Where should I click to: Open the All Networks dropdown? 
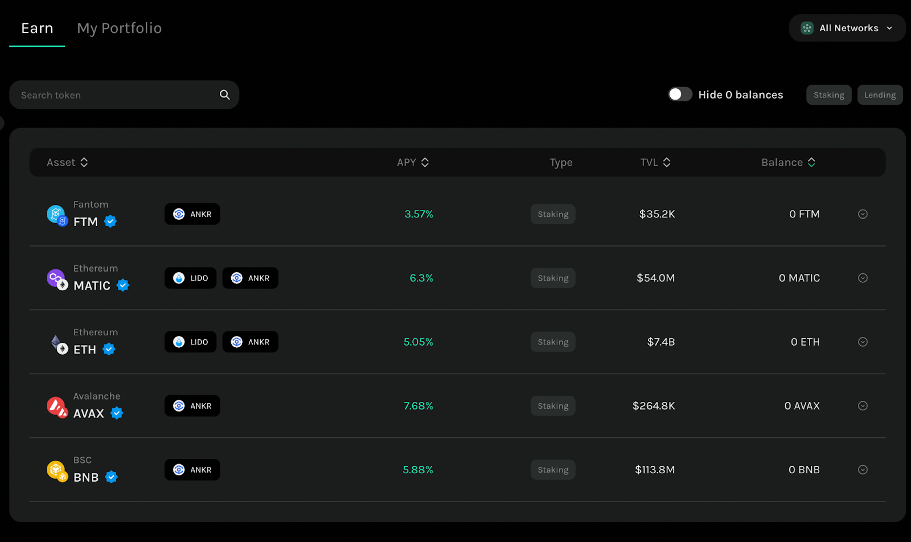point(847,28)
